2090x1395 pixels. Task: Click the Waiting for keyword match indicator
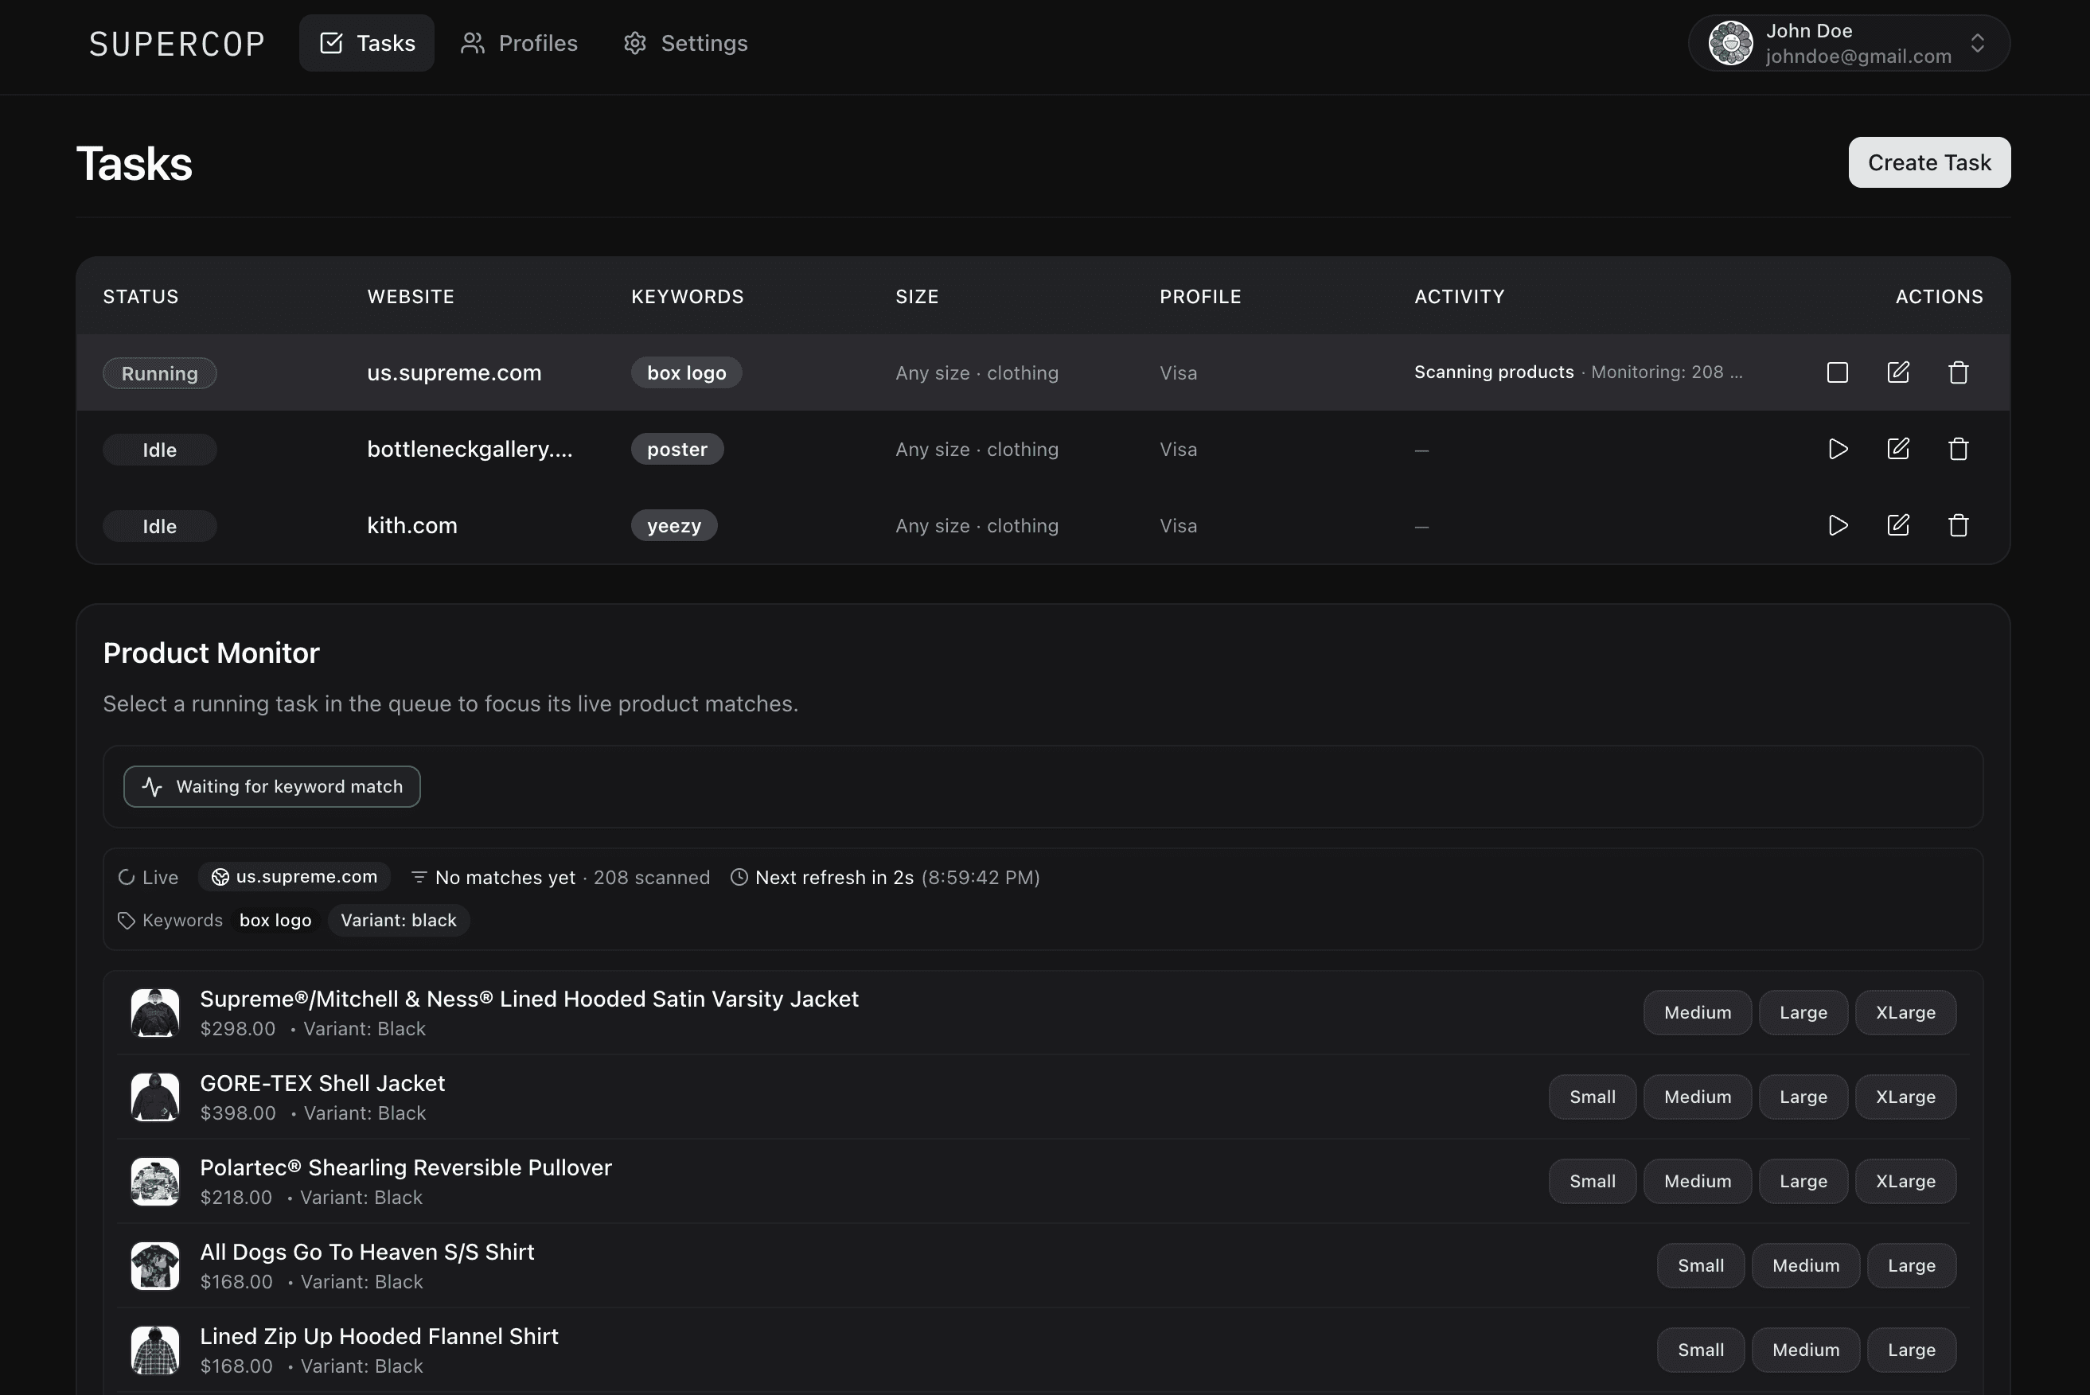[x=271, y=786]
